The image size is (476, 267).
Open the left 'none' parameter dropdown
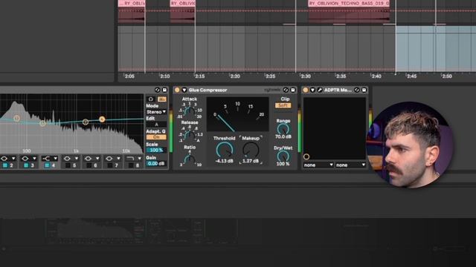(318, 165)
